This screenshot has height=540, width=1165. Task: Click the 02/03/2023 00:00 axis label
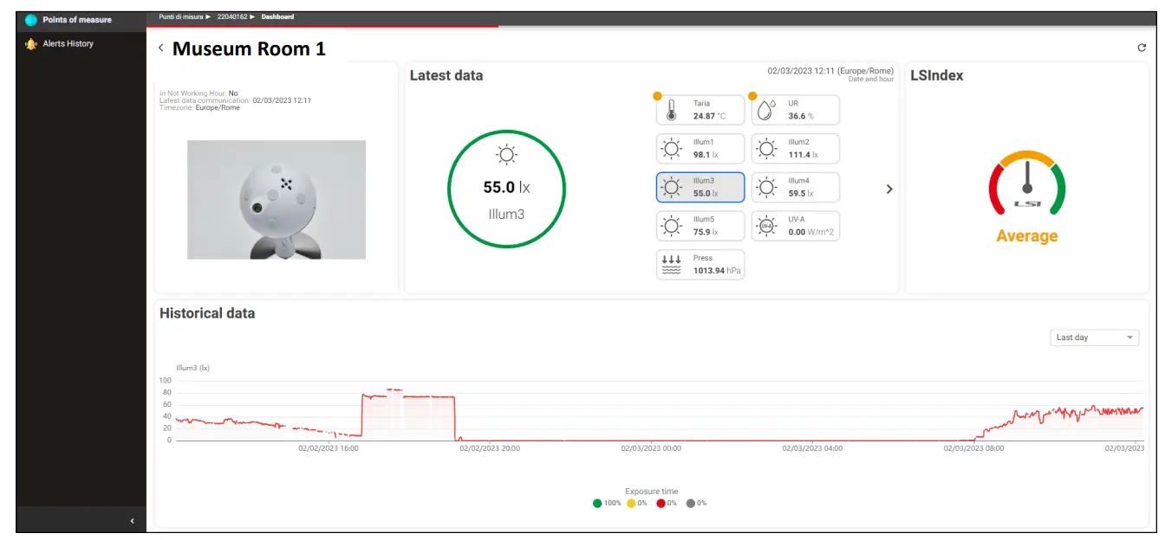[x=651, y=448]
